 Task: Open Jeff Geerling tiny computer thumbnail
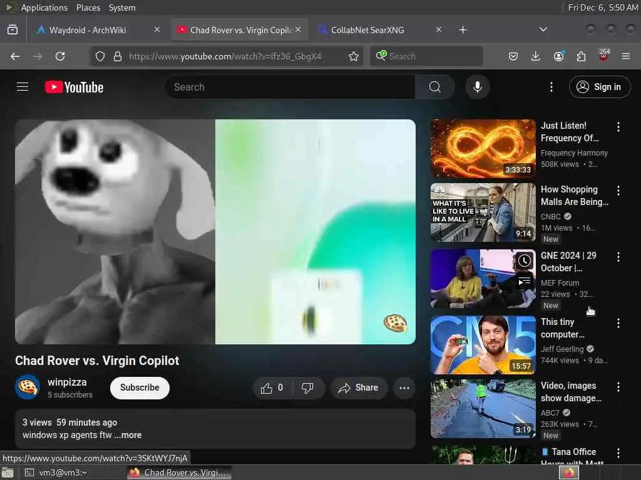[483, 345]
